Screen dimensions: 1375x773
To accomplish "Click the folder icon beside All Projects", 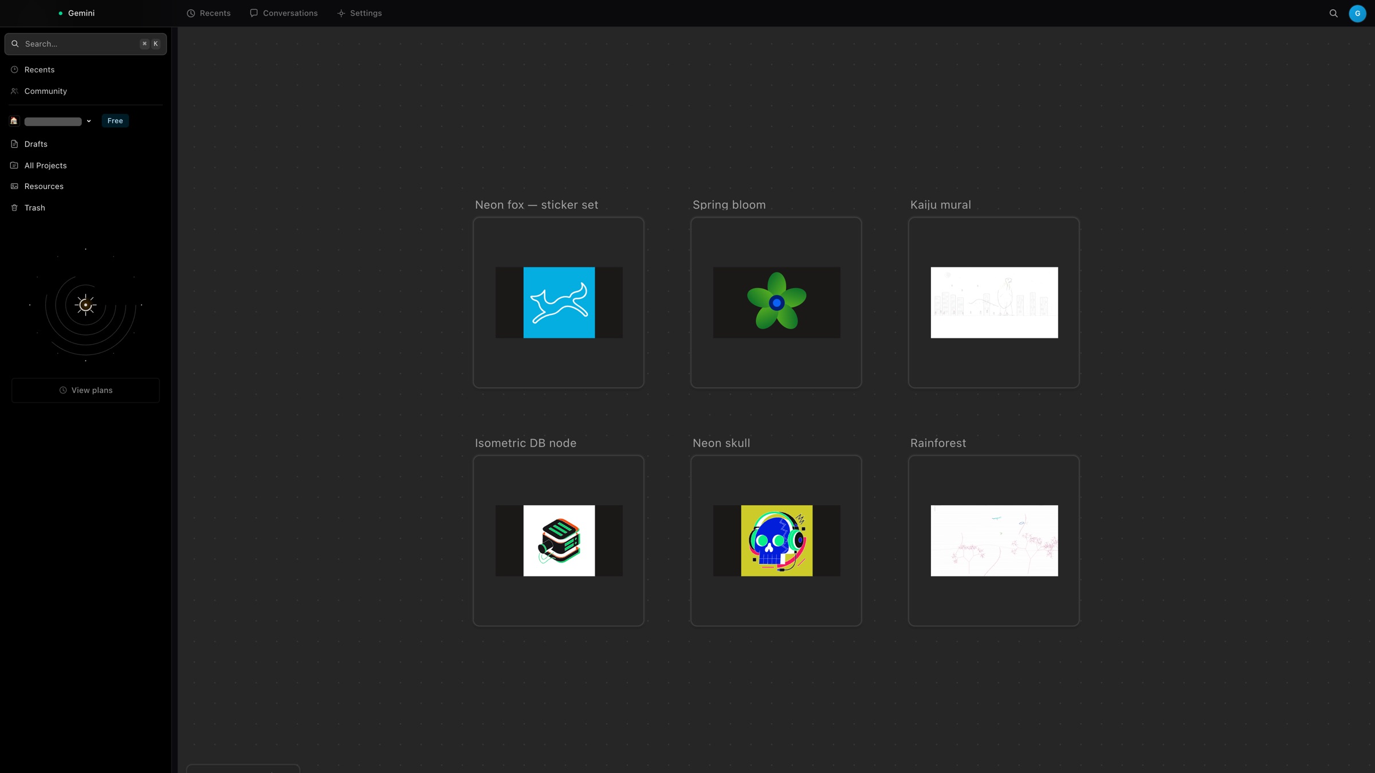I will [x=14, y=165].
